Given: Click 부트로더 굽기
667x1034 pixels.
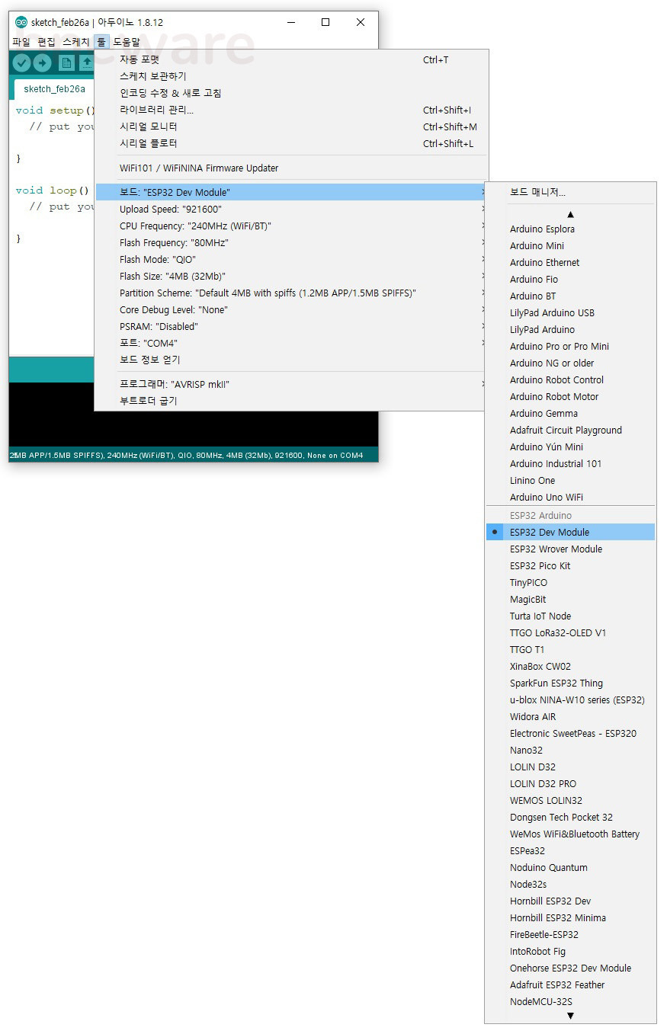Looking at the screenshot, I should (x=291, y=401).
